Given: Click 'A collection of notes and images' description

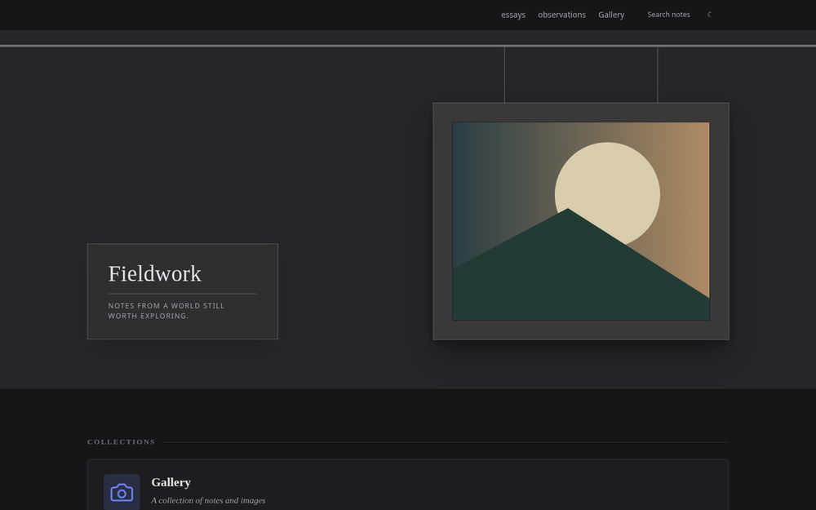Looking at the screenshot, I should click(x=208, y=501).
